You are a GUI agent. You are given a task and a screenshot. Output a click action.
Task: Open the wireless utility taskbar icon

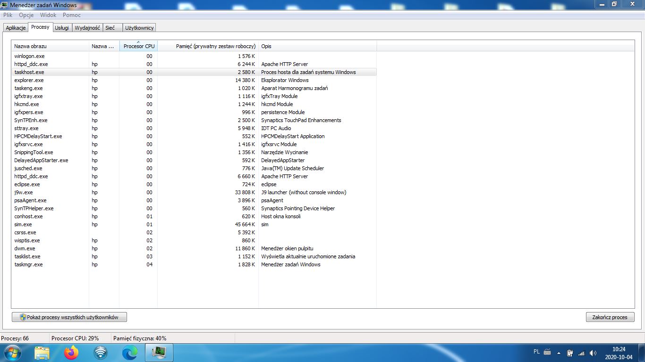point(101,352)
